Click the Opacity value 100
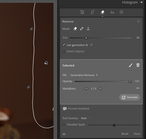The width and height of the screenshot is (146, 139). 137,81
